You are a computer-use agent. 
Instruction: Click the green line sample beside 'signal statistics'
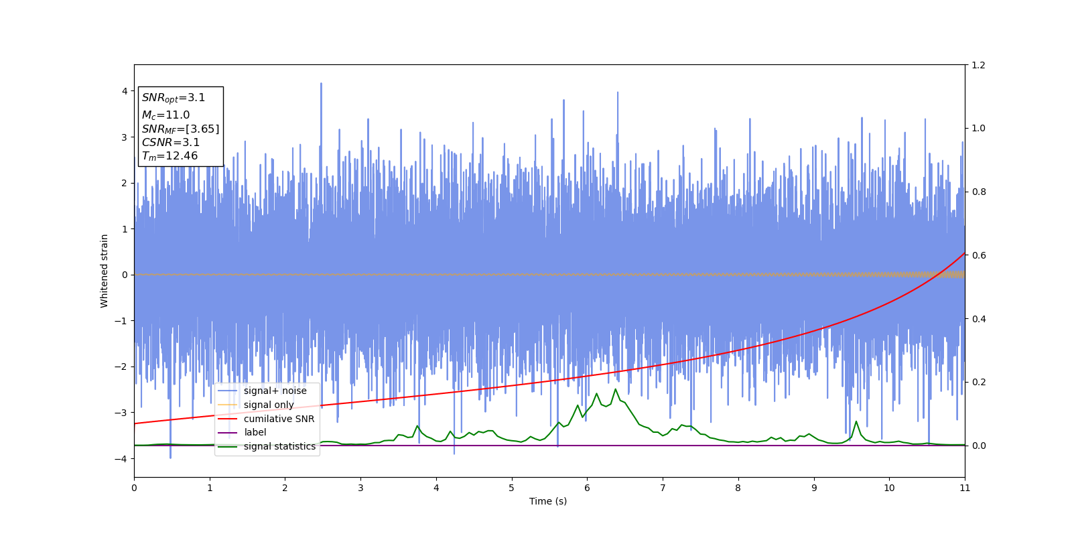[228, 447]
